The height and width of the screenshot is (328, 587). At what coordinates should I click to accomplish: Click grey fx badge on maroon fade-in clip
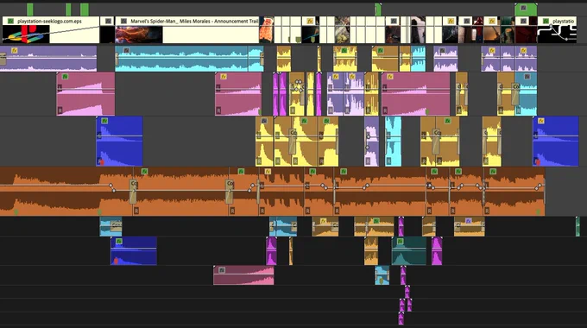[x=222, y=270]
